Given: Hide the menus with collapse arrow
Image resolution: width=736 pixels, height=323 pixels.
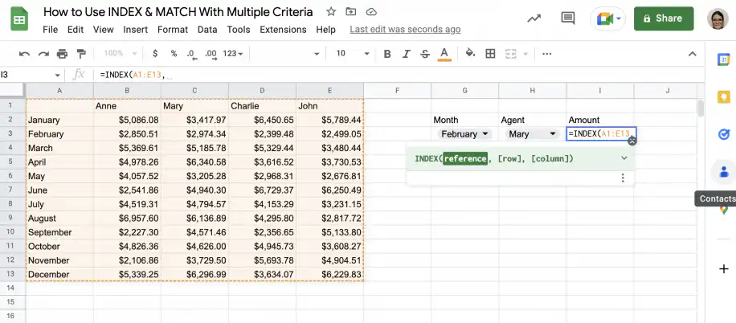Looking at the screenshot, I should click(693, 54).
